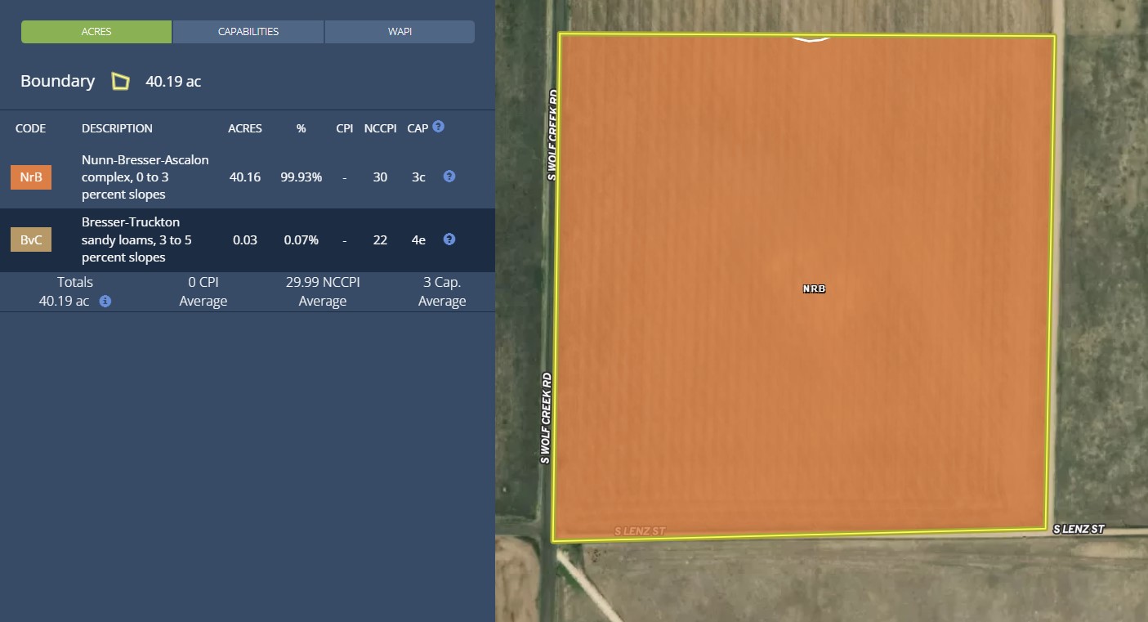The image size is (1148, 622).
Task: Click the info icon next to Totals acreage
Action: pos(105,301)
